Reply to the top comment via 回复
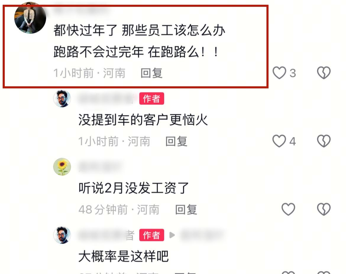Screen dimensions: 346x274 click(x=151, y=73)
